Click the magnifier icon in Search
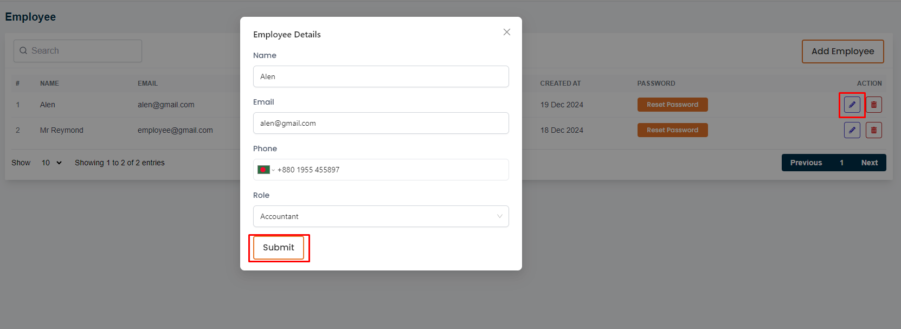Viewport: 901px width, 329px height. 23,51
